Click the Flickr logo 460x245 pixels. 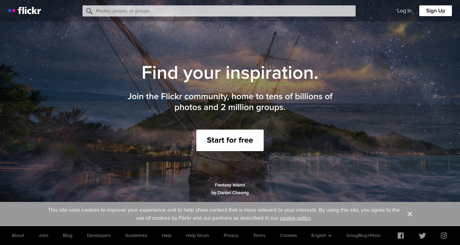(x=25, y=11)
